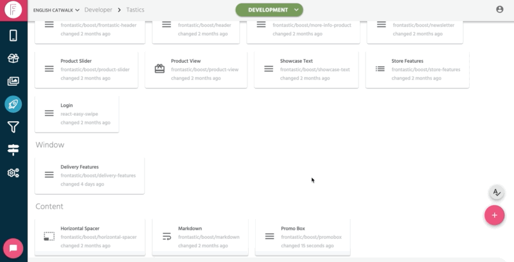Open the gears settings sidebar icon

(x=13, y=172)
